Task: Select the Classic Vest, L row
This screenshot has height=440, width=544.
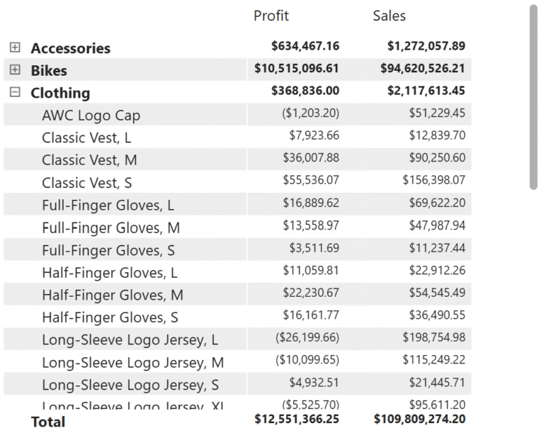Action: (86, 137)
